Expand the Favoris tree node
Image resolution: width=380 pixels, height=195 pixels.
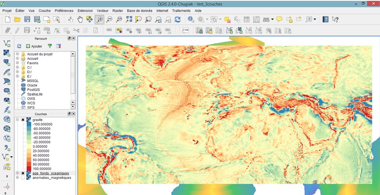[17, 63]
